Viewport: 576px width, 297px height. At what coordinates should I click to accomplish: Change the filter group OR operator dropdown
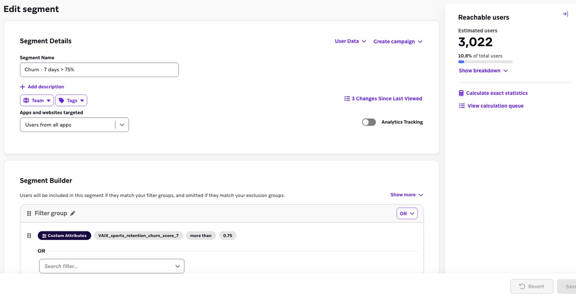pos(407,213)
